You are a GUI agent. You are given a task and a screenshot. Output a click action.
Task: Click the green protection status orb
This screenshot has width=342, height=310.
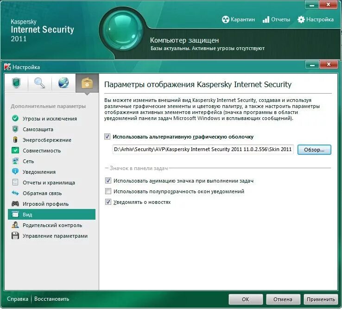click(x=123, y=30)
